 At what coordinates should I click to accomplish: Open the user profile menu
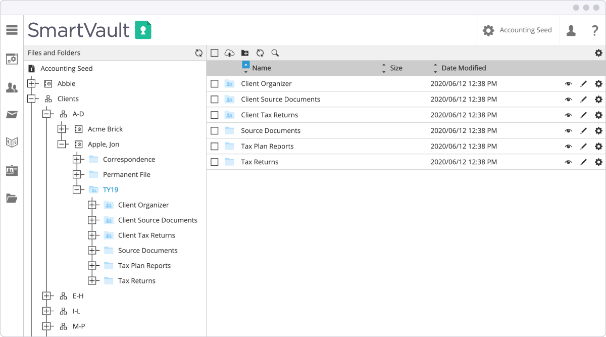tap(571, 30)
